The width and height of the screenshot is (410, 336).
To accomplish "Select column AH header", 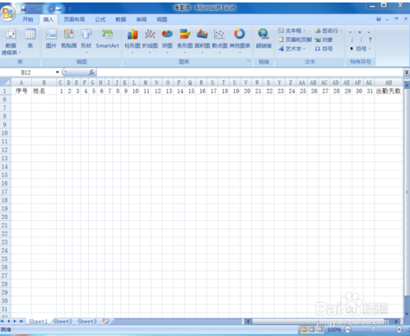I will (x=389, y=82).
